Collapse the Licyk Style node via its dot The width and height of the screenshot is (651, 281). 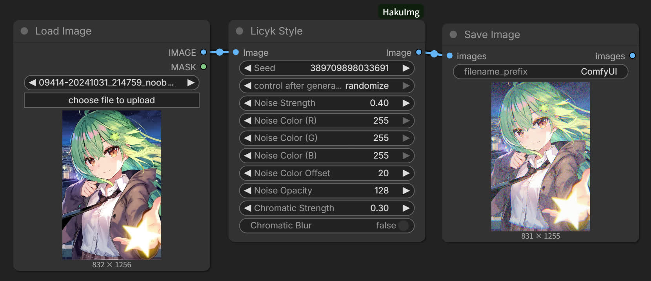click(240, 31)
